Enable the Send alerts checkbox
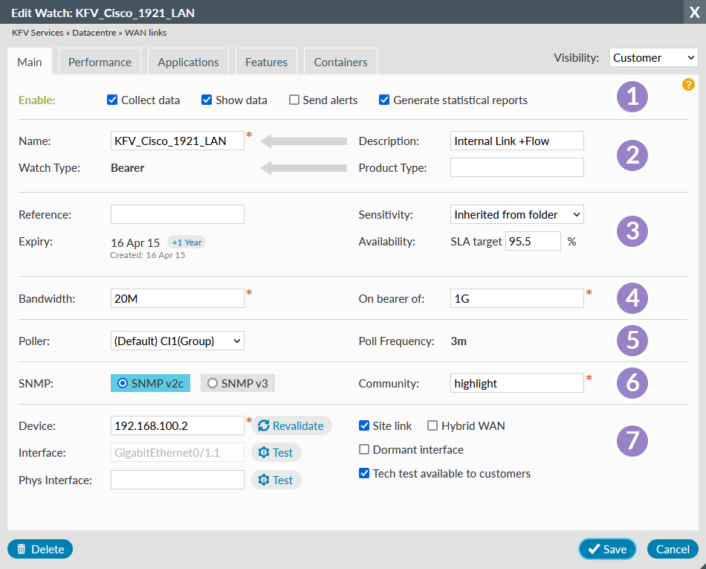Image resolution: width=706 pixels, height=569 pixels. pyautogui.click(x=294, y=100)
